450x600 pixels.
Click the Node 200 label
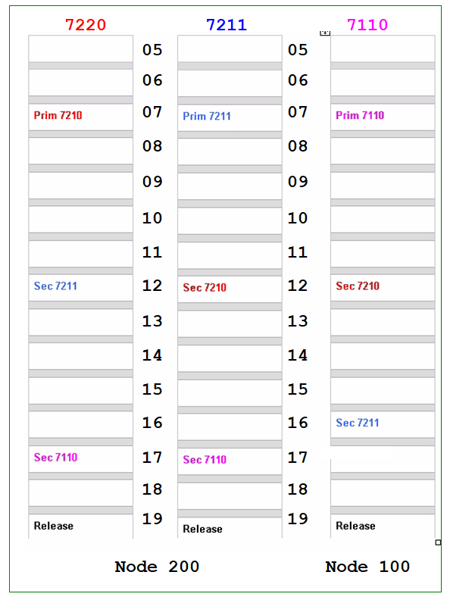tap(157, 567)
